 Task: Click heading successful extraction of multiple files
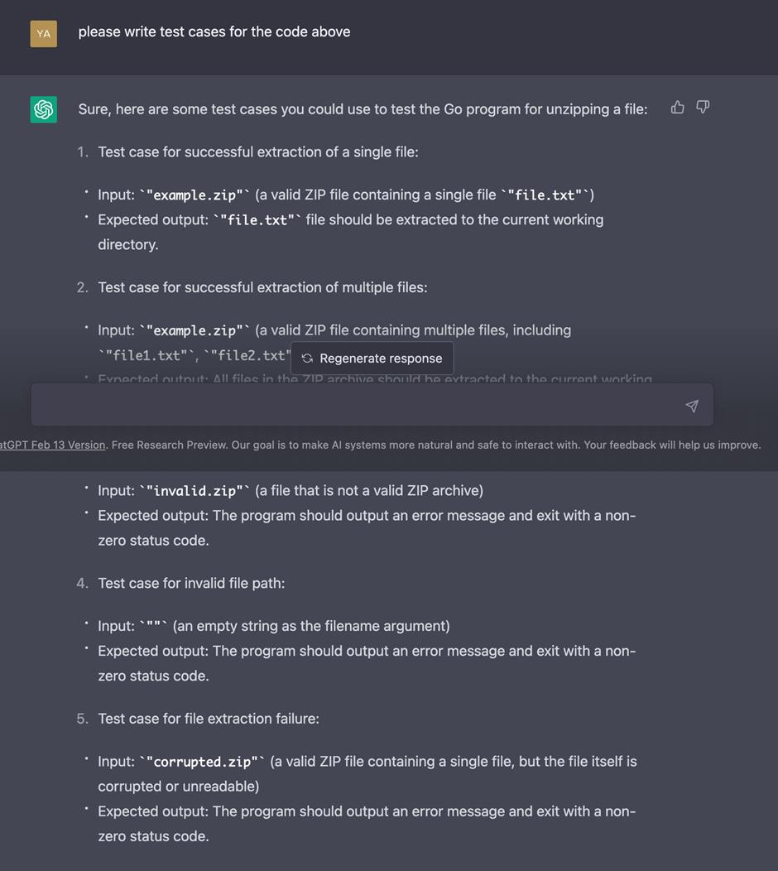click(262, 288)
